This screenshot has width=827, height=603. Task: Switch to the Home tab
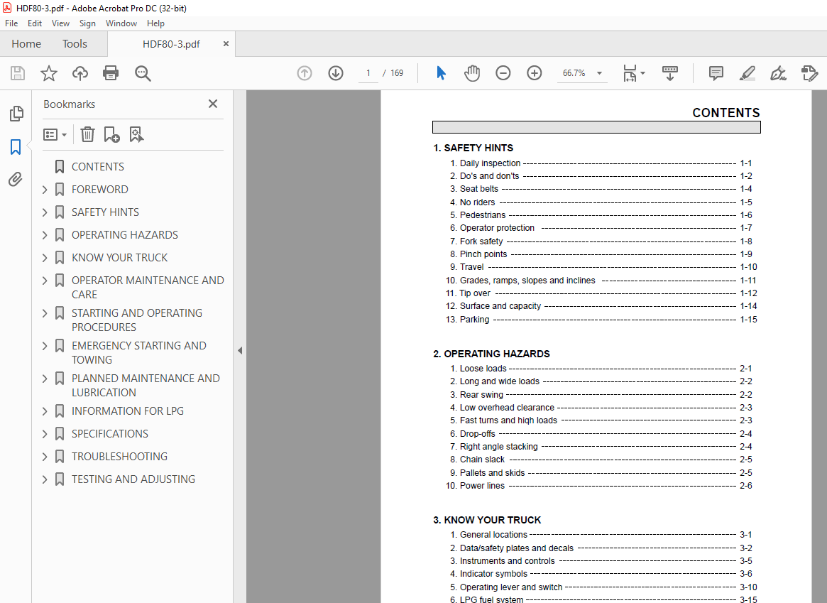point(26,44)
